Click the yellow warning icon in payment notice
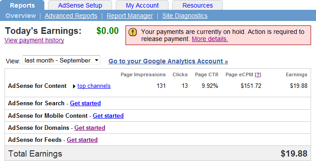This screenshot has width=316, height=161. click(133, 32)
